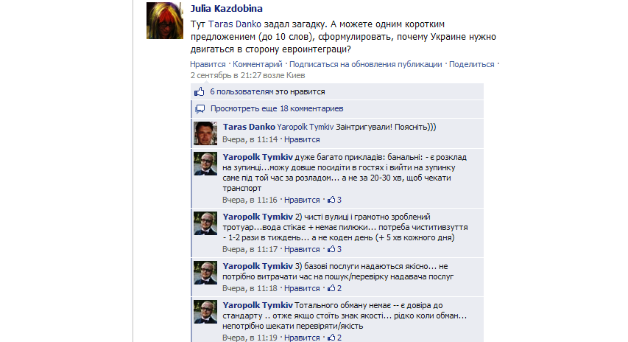Click like-count thumb on 11:17 comment
This screenshot has height=342, width=628.
click(331, 248)
